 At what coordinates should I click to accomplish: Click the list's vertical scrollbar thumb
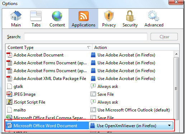click(176, 88)
